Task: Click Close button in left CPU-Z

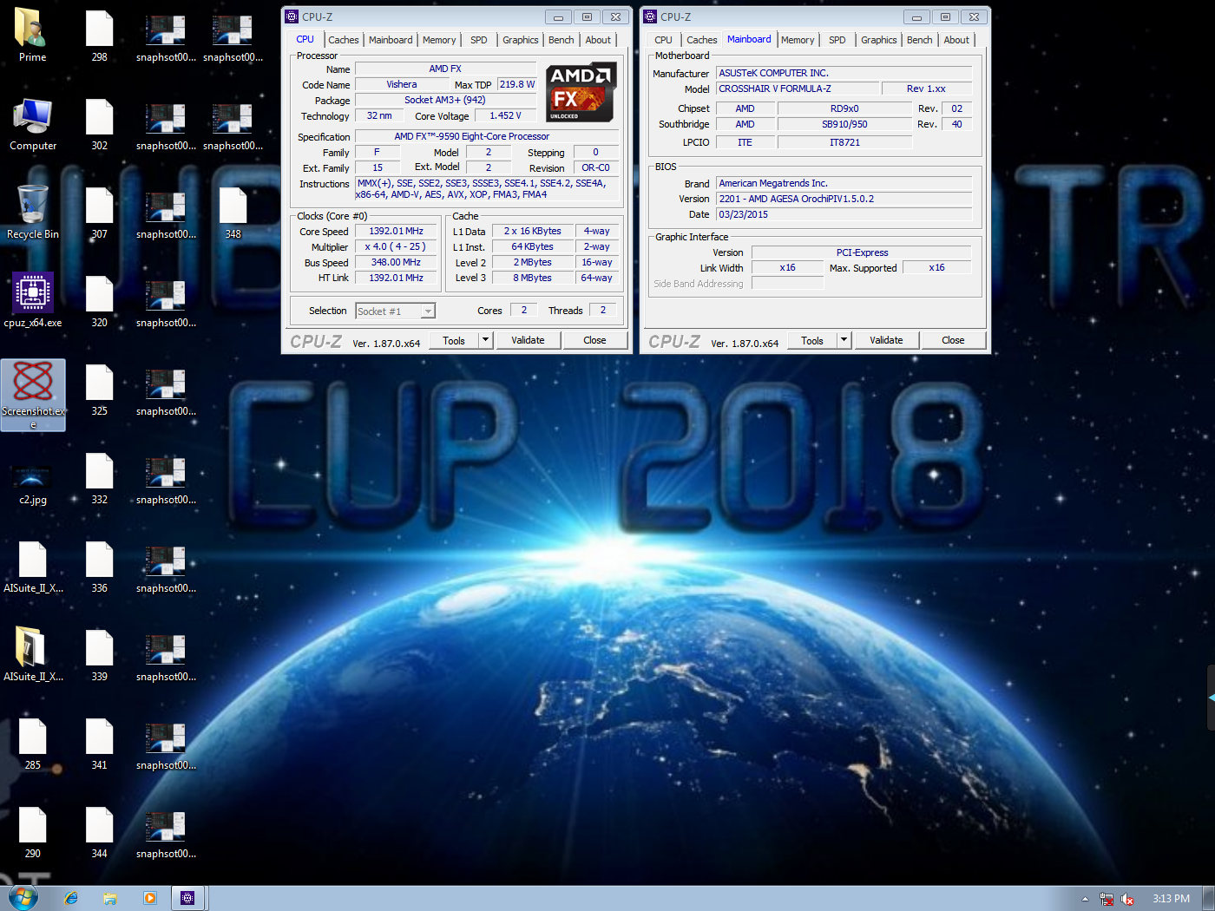Action: [594, 340]
